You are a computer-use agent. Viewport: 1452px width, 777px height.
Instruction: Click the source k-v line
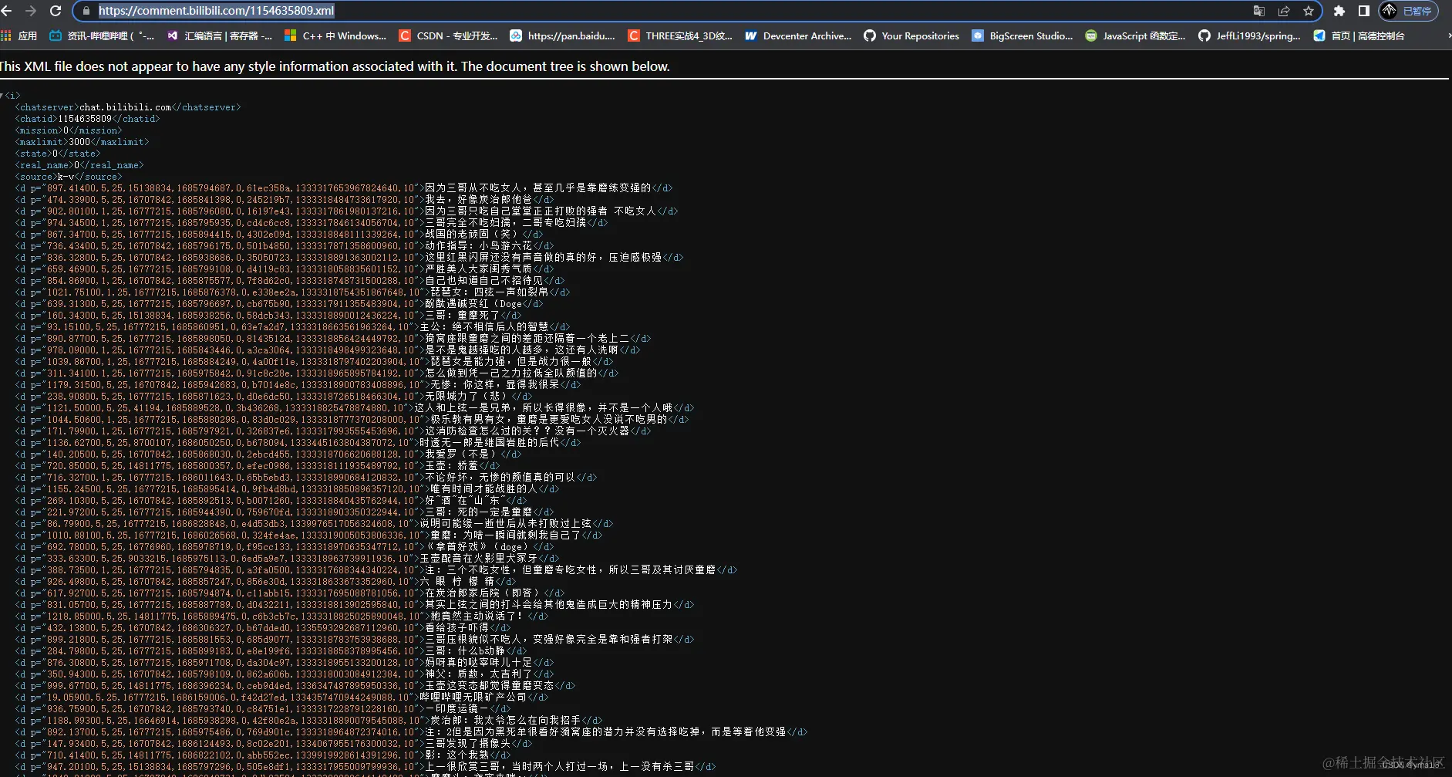tap(69, 177)
